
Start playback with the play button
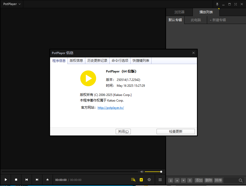[x=6, y=180]
